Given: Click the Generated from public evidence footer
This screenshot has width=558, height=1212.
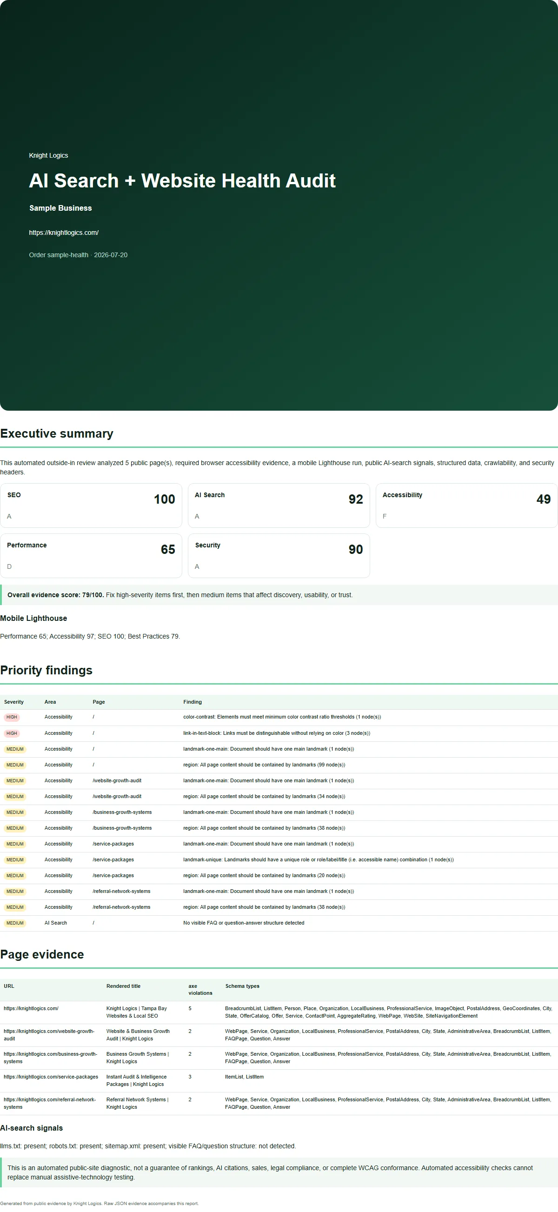Looking at the screenshot, I should pyautogui.click(x=99, y=1204).
